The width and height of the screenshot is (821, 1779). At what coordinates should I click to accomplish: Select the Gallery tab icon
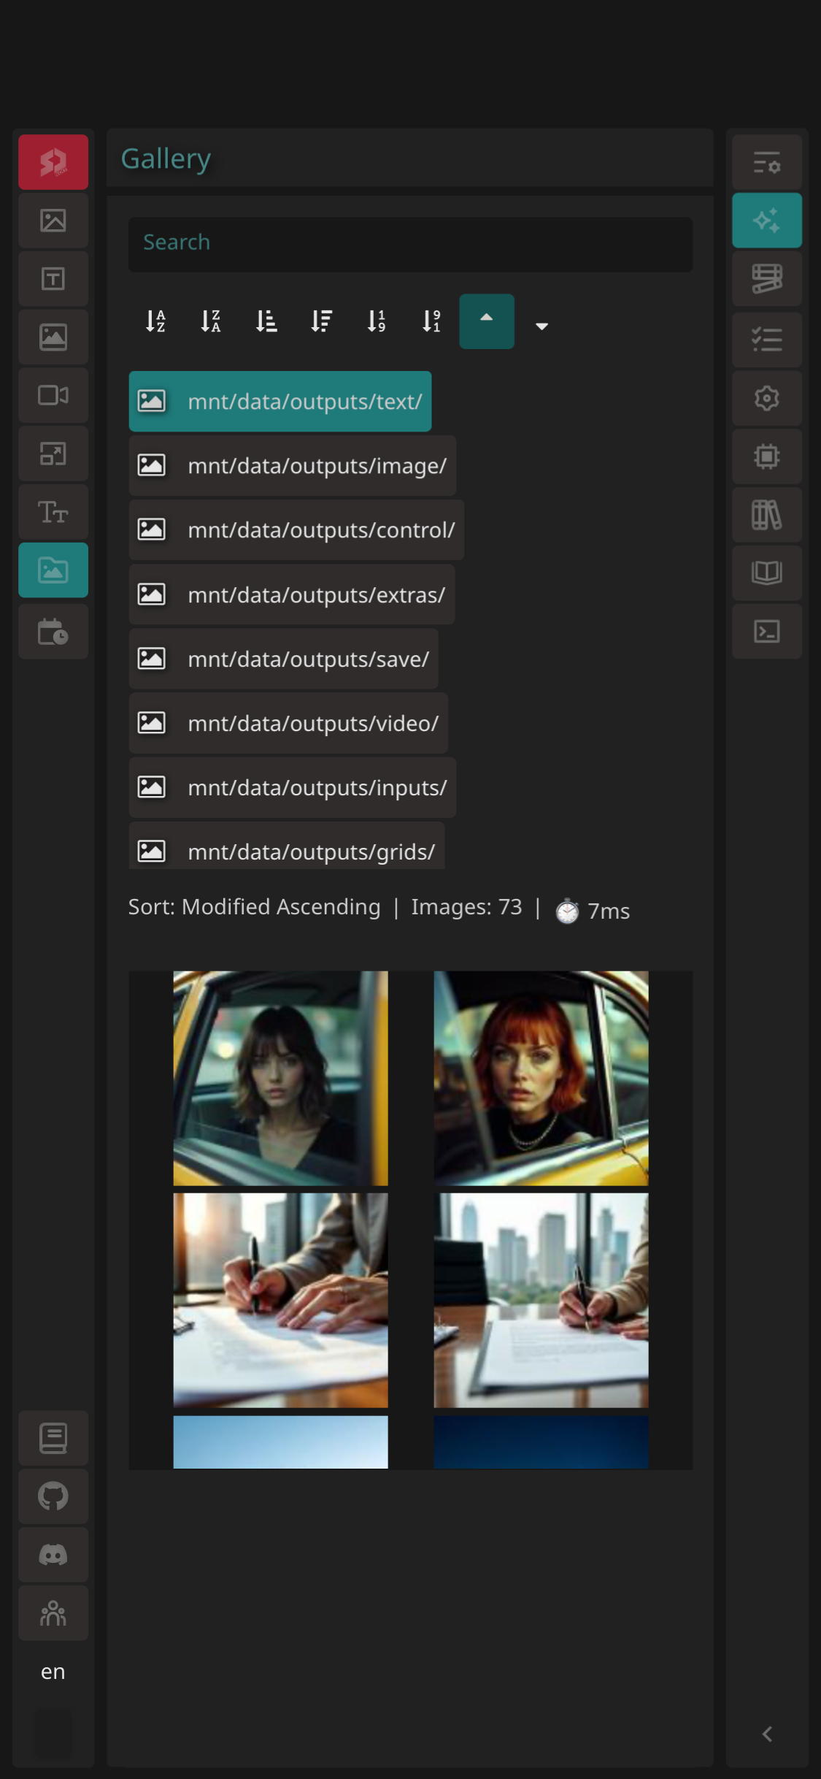tap(53, 570)
